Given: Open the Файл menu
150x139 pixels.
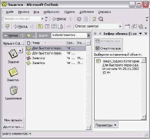Looking at the screenshot, I should click(x=10, y=12).
